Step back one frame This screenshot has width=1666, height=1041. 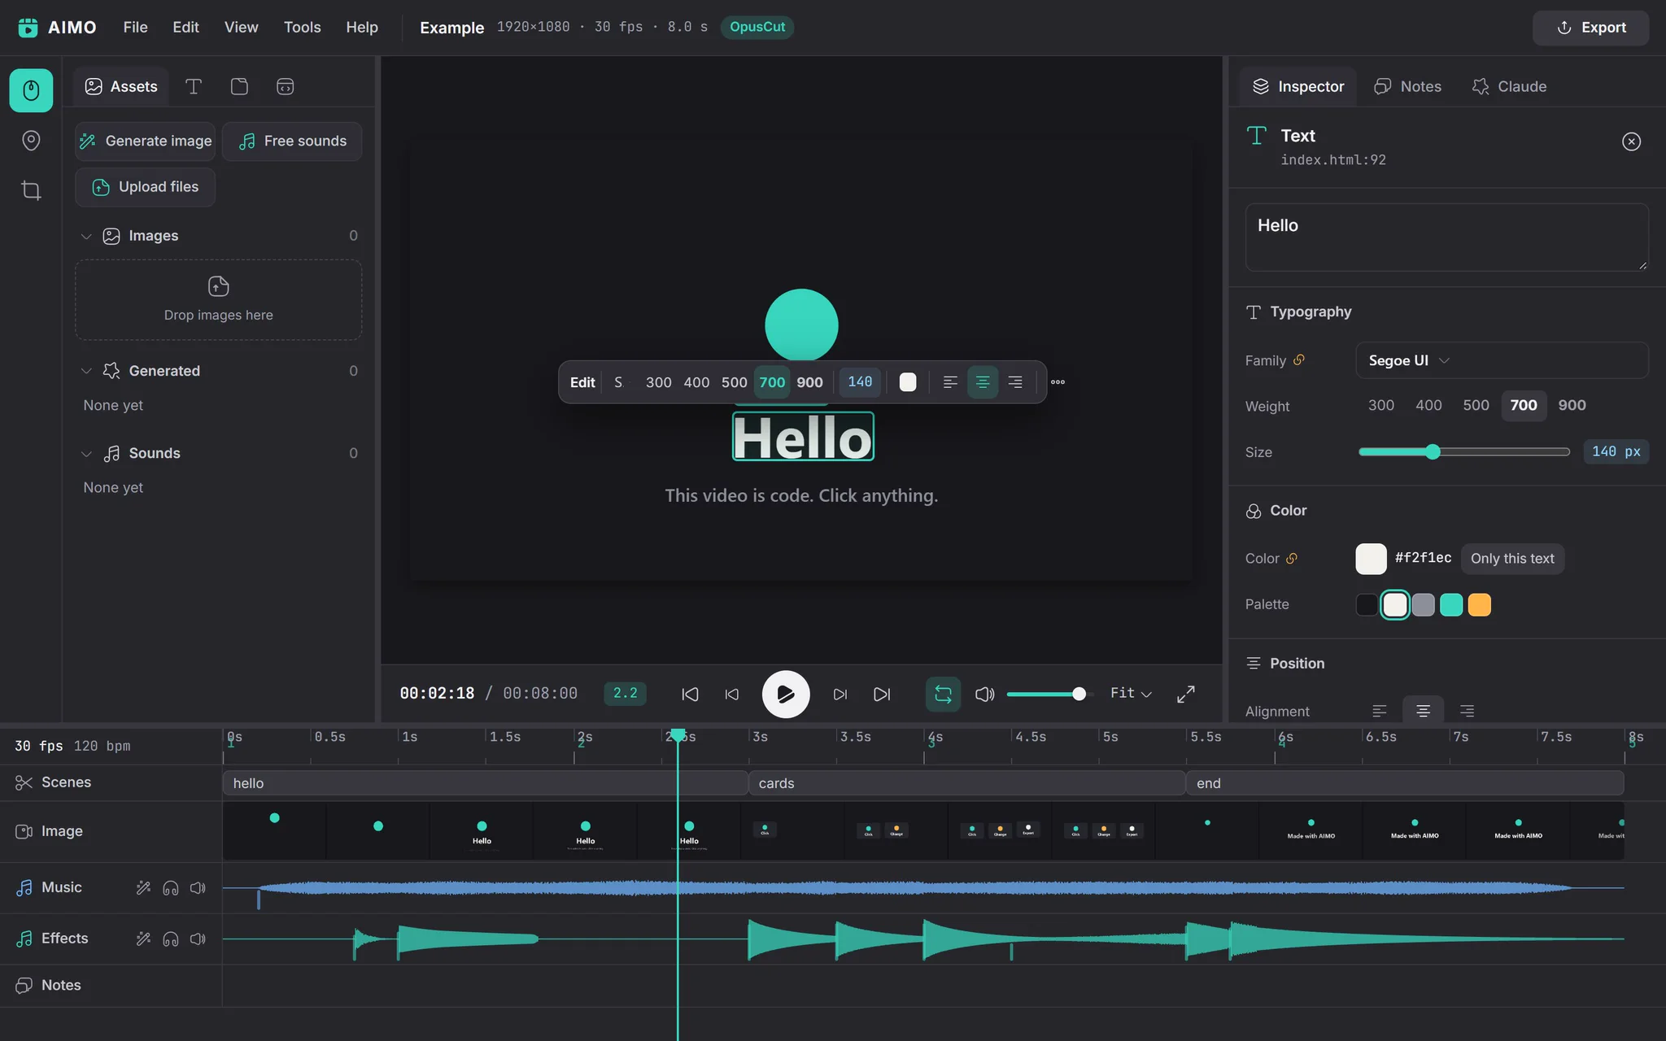point(732,694)
